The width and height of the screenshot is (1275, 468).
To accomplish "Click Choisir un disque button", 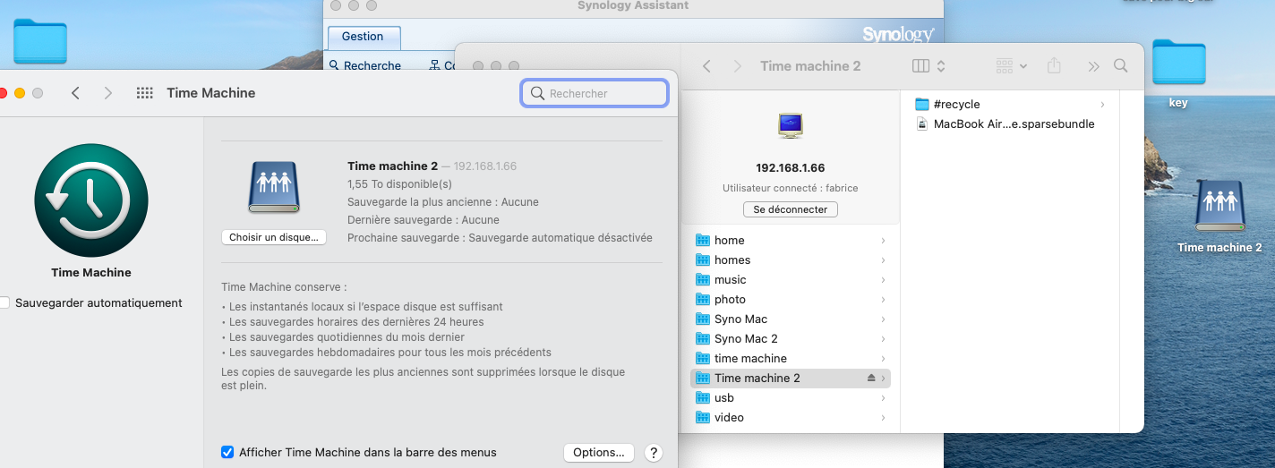I will point(274,237).
